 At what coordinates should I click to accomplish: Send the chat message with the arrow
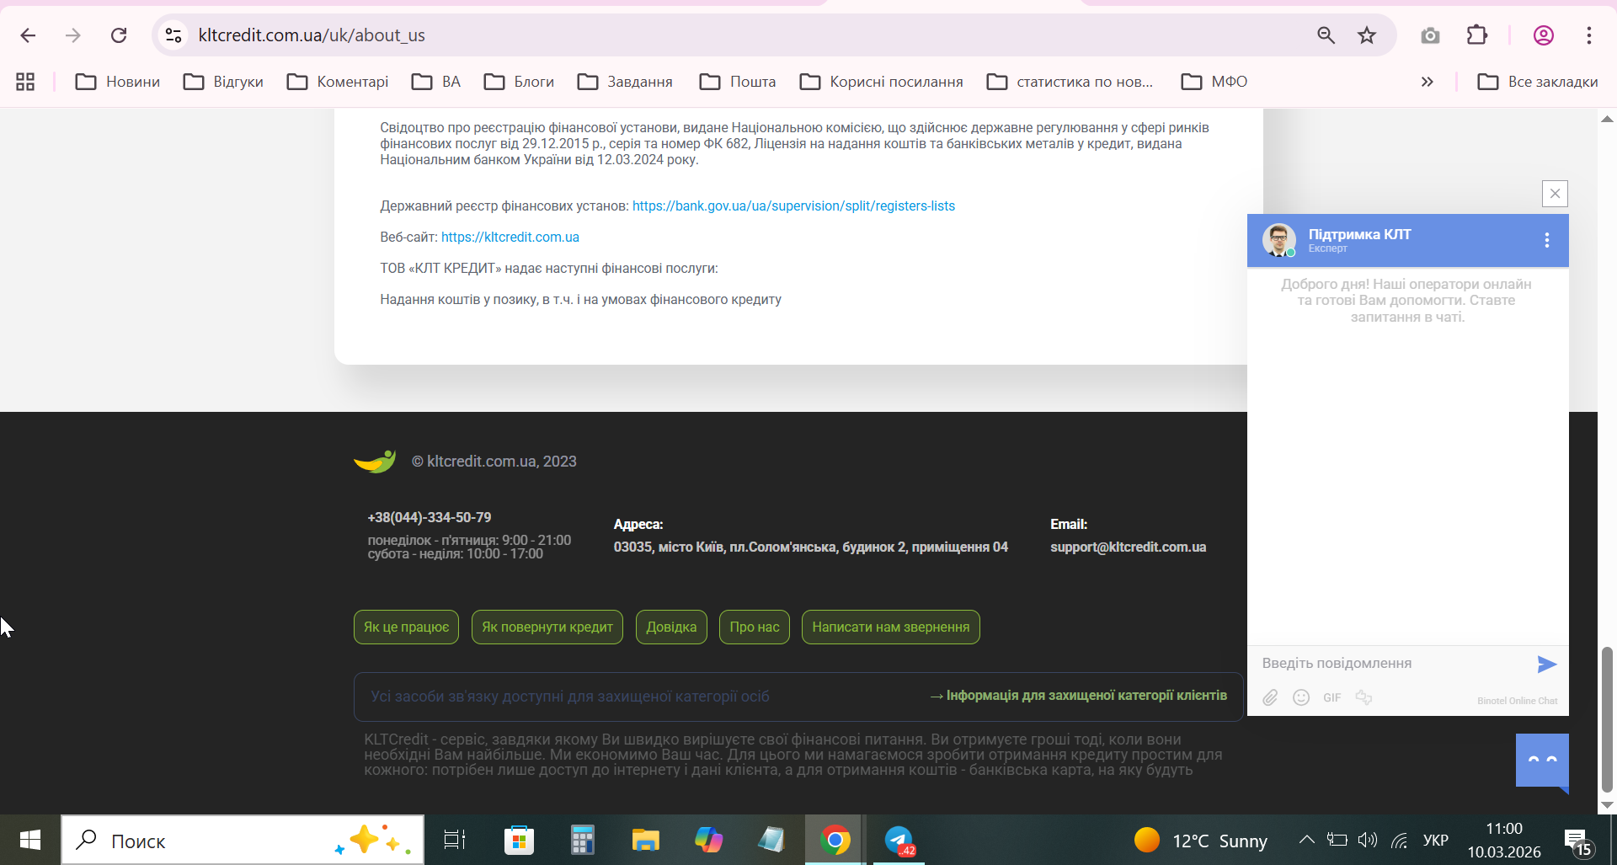[1546, 664]
